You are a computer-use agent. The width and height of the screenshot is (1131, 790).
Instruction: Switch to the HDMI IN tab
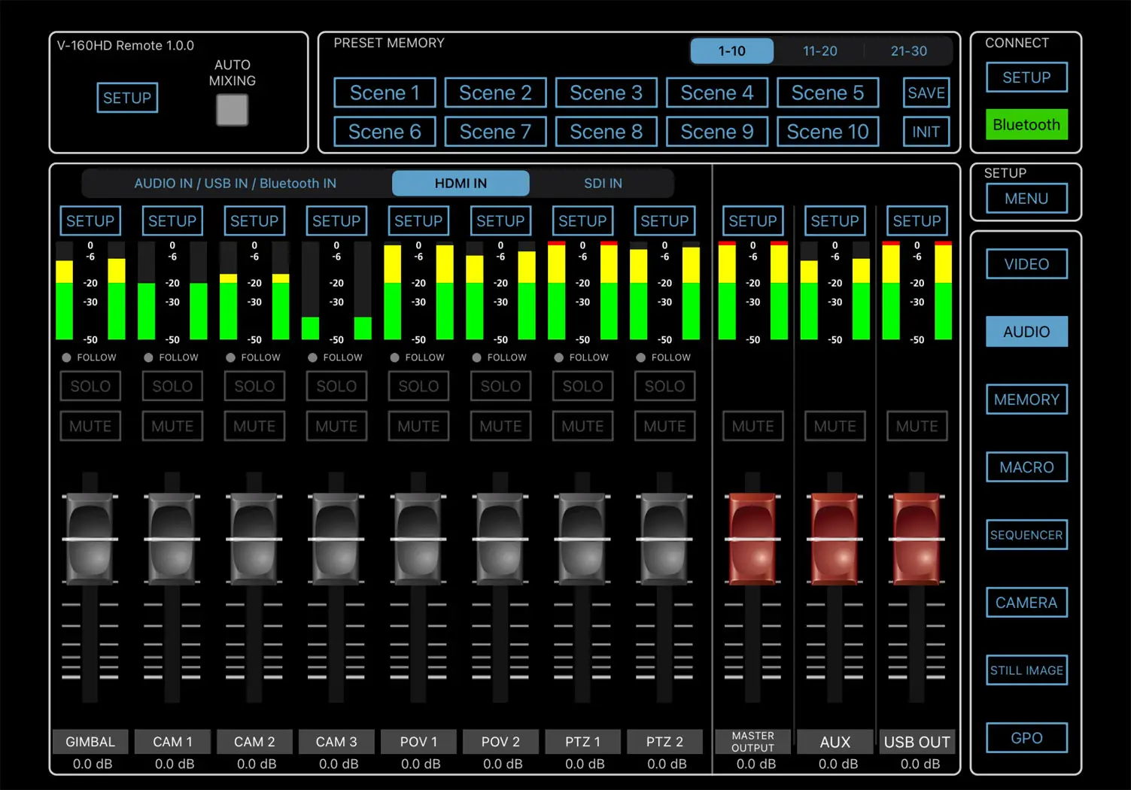[x=460, y=183]
